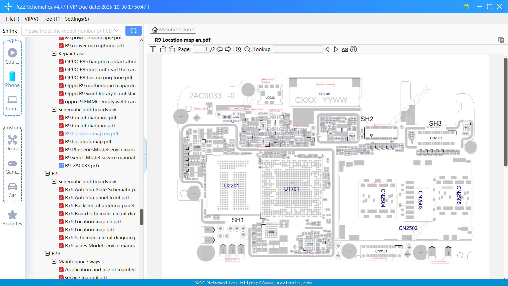Viewport: 508px width, 286px height.
Task: Switch to the R9 Location map en.pdf tab
Action: pyautogui.click(x=182, y=40)
